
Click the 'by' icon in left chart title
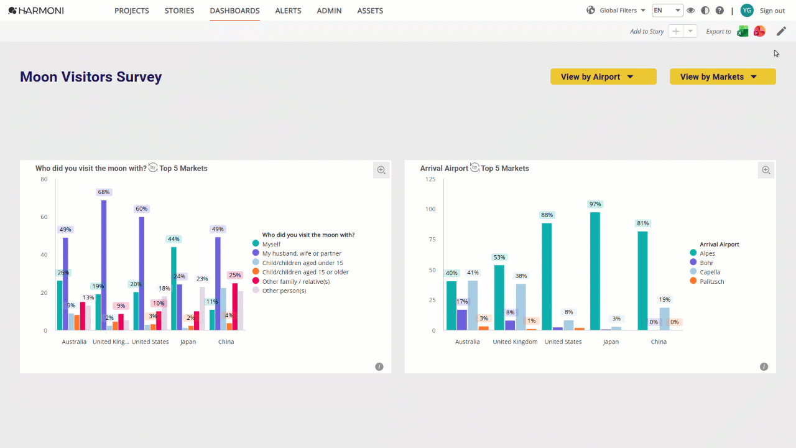point(153,167)
